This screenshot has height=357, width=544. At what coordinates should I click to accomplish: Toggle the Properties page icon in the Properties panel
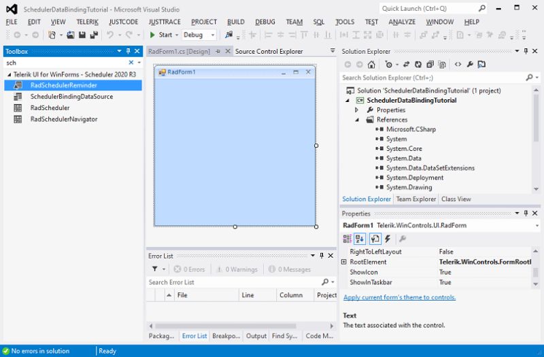pyautogui.click(x=375, y=239)
